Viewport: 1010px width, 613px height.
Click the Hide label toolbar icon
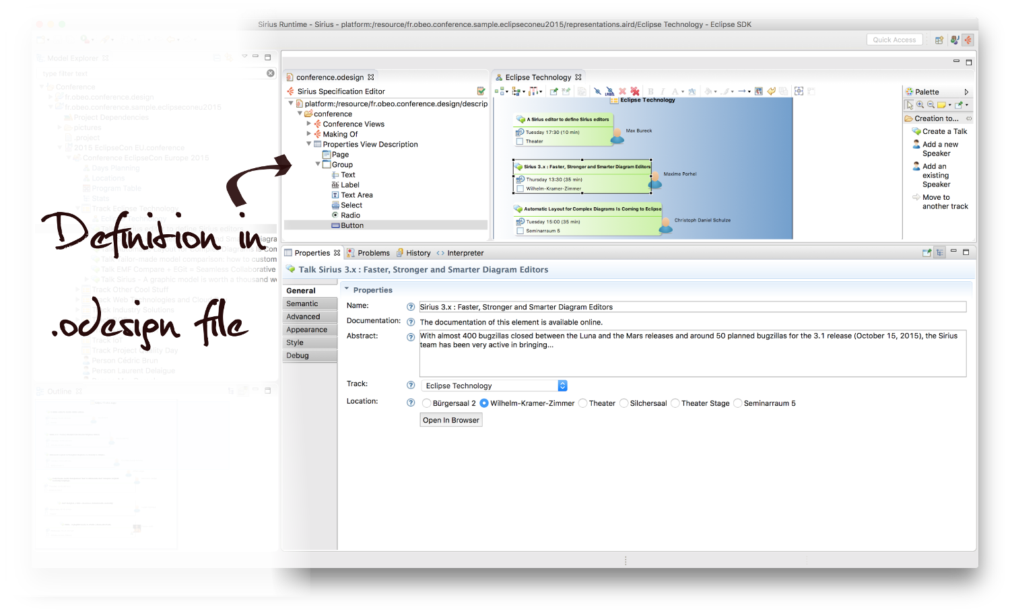pos(609,92)
